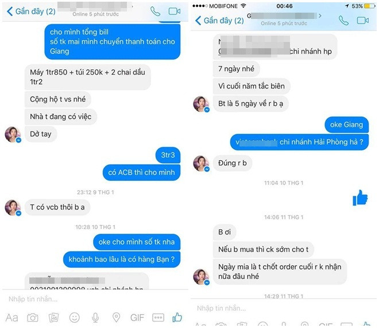379x328 pixels.
Task: Focus the right Nhập tin nhắn message field
Action: click(284, 308)
